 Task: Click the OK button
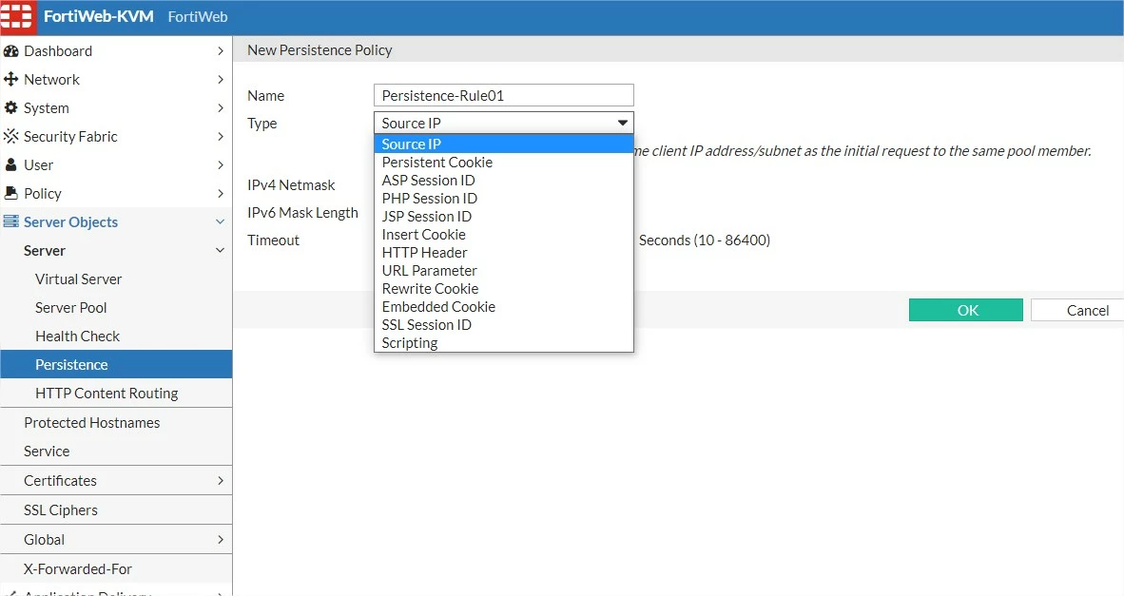point(965,310)
